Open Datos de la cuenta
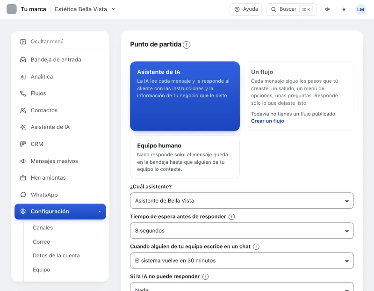The image size is (374, 291). point(56,255)
